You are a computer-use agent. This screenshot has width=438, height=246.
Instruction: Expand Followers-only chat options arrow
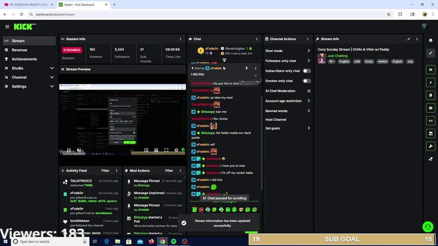click(x=309, y=61)
